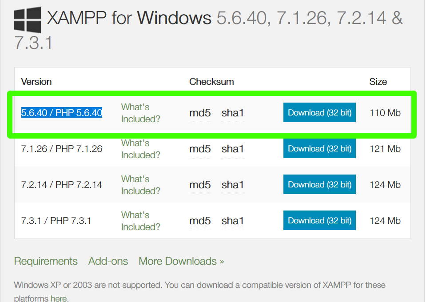
Task: View md5 checksum for 7.1.26
Action: (200, 149)
